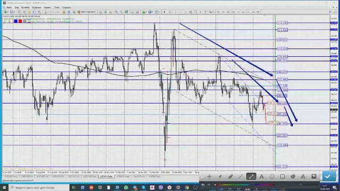Select the vertical line drawing tool
This screenshot has width=340, height=191.
tap(175, 12)
